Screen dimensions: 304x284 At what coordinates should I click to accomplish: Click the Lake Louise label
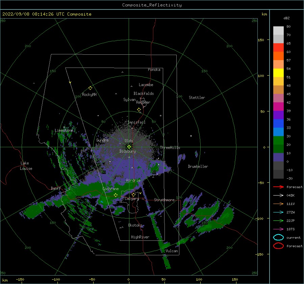pos(26,166)
